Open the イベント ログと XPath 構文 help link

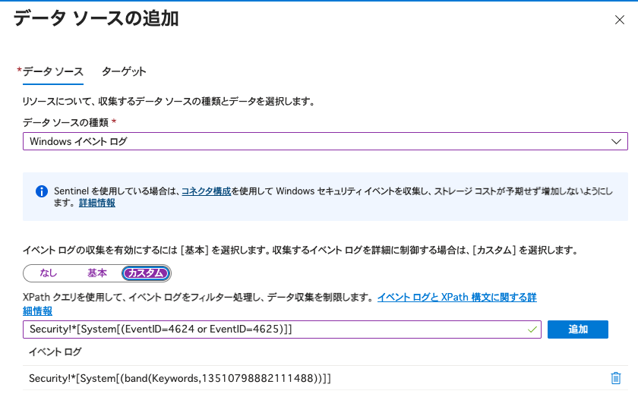pos(456,298)
